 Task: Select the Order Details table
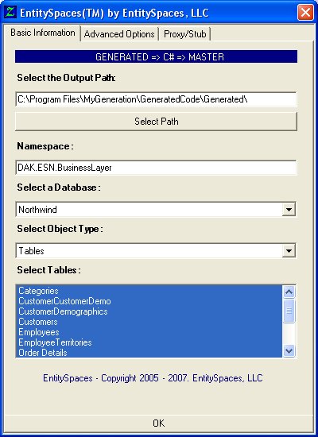point(149,353)
